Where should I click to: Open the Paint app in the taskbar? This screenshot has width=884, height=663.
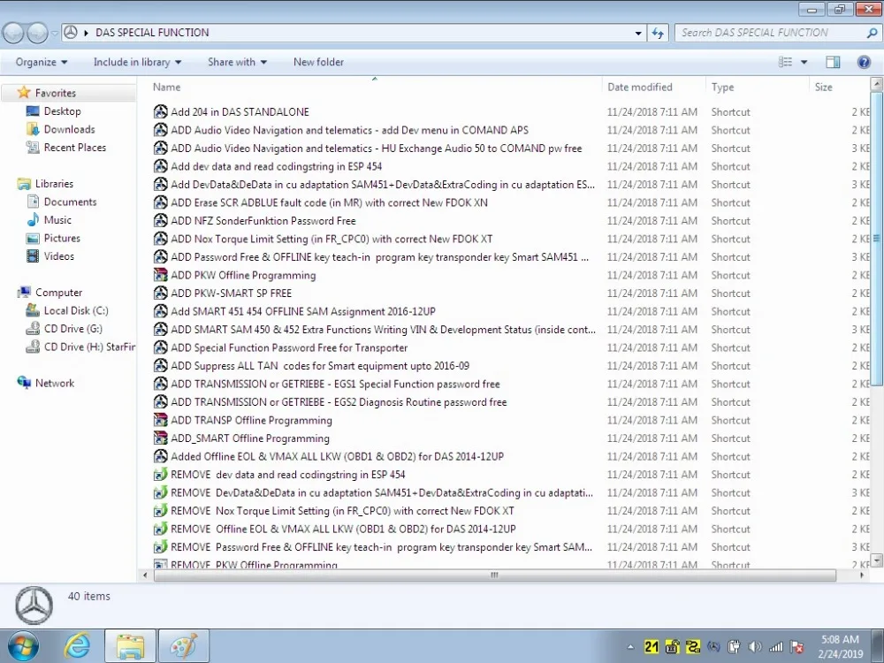coord(184,646)
